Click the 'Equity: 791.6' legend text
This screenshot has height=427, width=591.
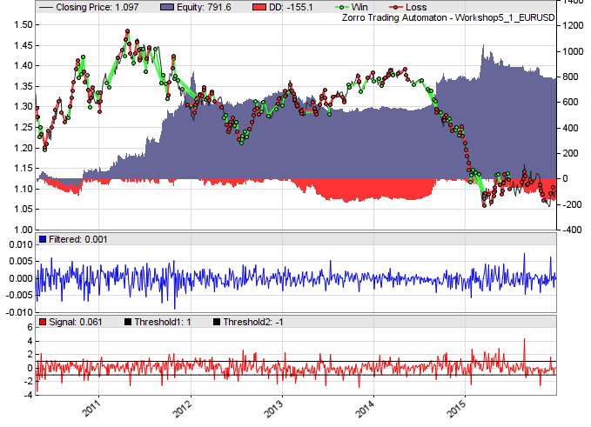point(204,7)
